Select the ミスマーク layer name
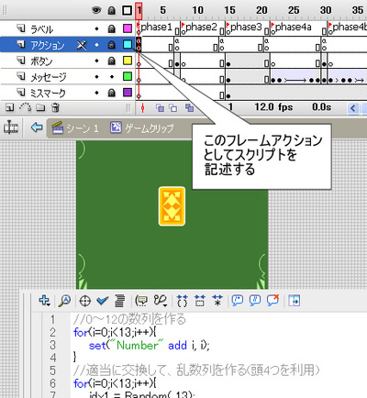The image size is (367, 398). point(48,94)
